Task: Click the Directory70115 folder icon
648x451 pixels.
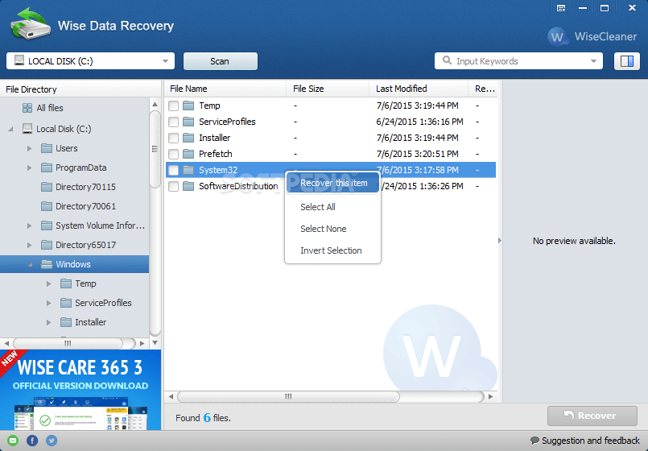Action: [47, 187]
